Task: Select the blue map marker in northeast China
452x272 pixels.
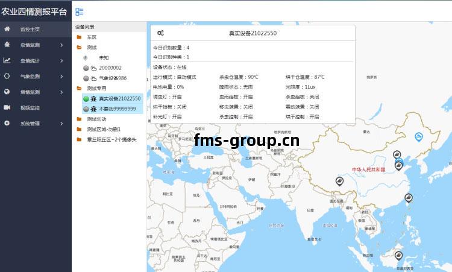Action: point(419,137)
